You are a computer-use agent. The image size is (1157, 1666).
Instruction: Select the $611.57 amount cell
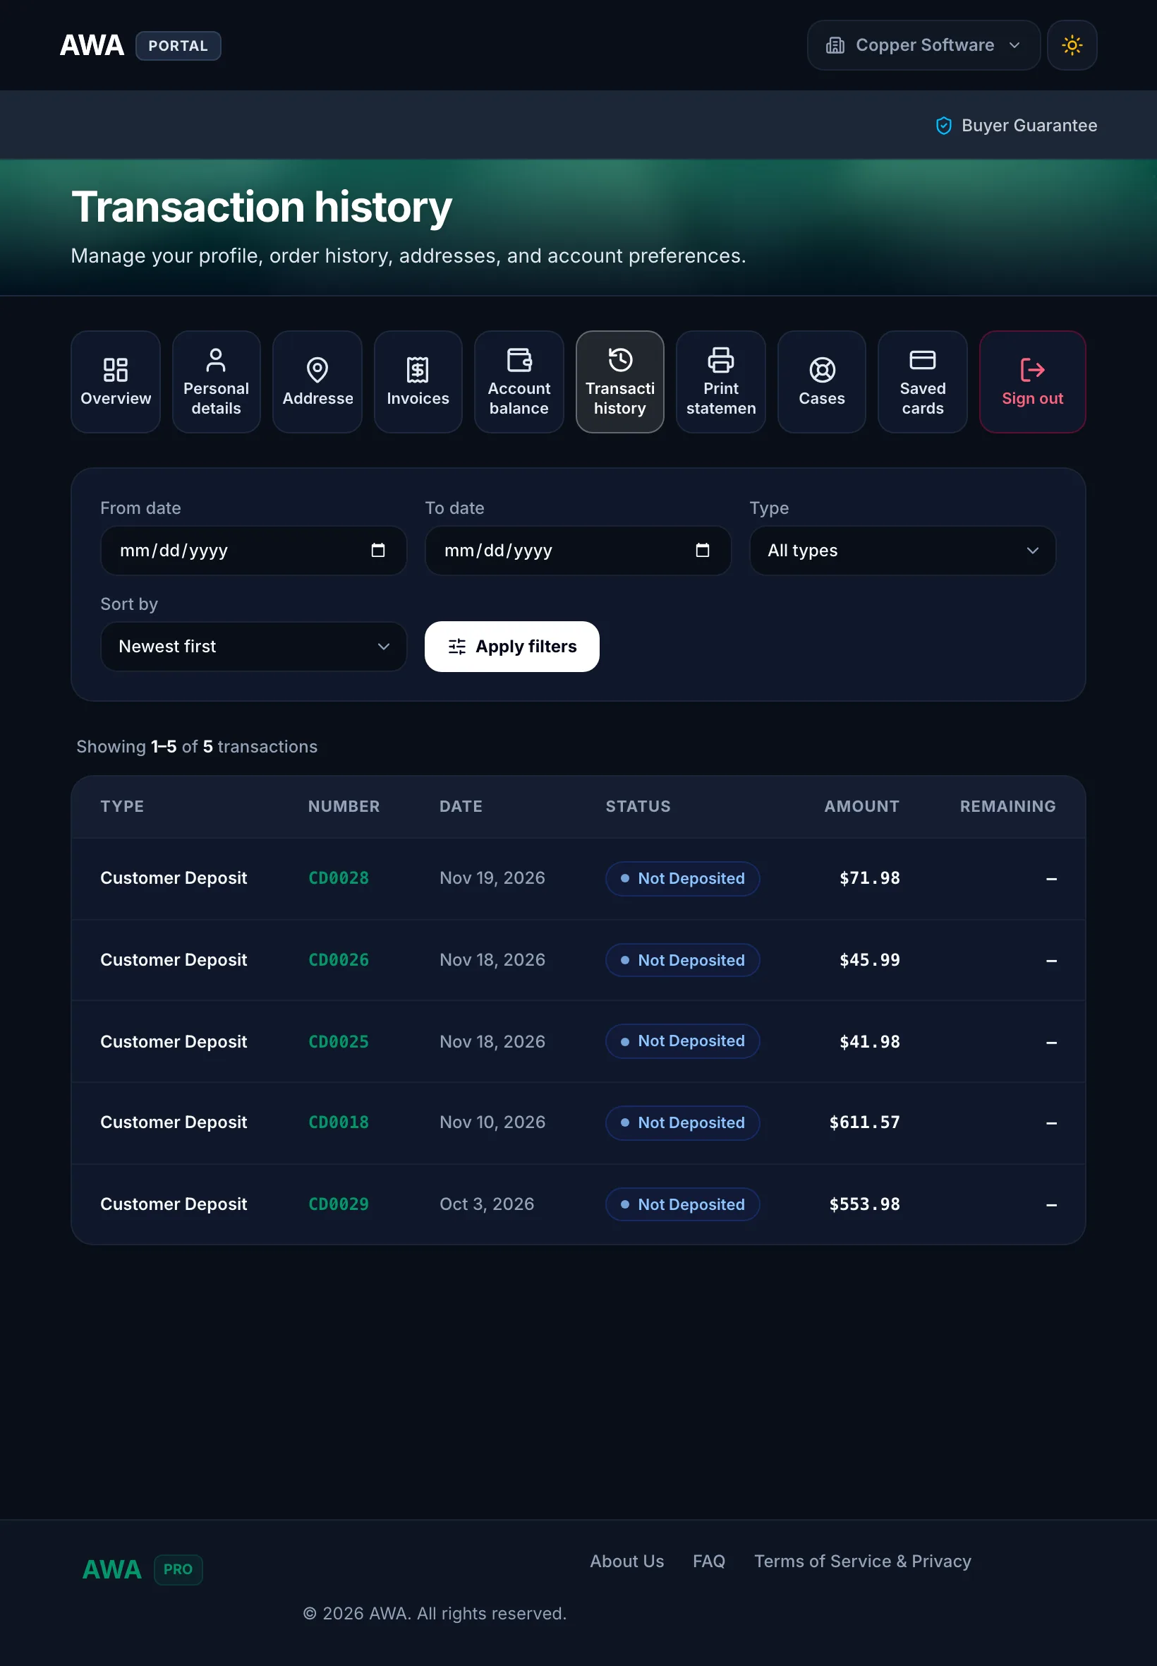pos(864,1122)
